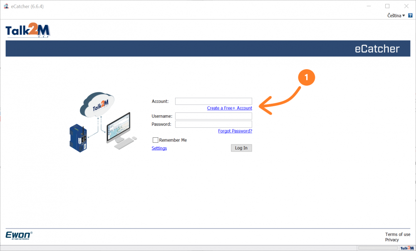This screenshot has width=416, height=251.
Task: Open the Čeština language dropdown
Action: point(396,15)
